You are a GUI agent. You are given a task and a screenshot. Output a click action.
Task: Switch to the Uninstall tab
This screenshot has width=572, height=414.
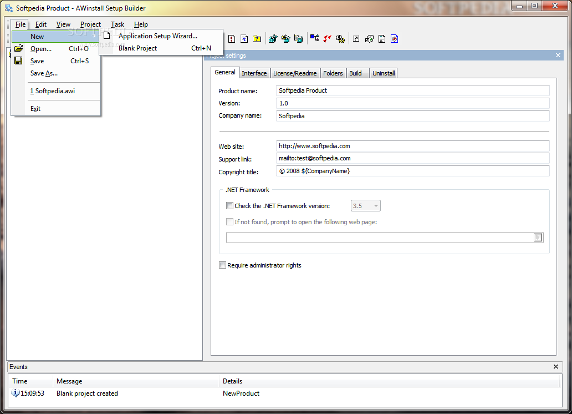coord(384,73)
